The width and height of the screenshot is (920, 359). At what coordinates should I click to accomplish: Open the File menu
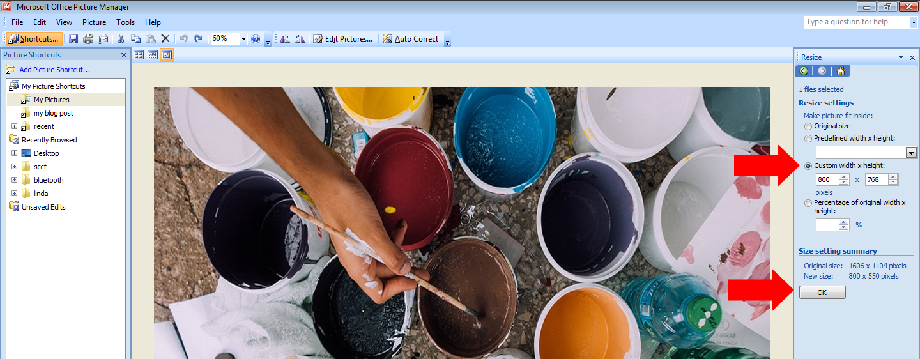(17, 22)
